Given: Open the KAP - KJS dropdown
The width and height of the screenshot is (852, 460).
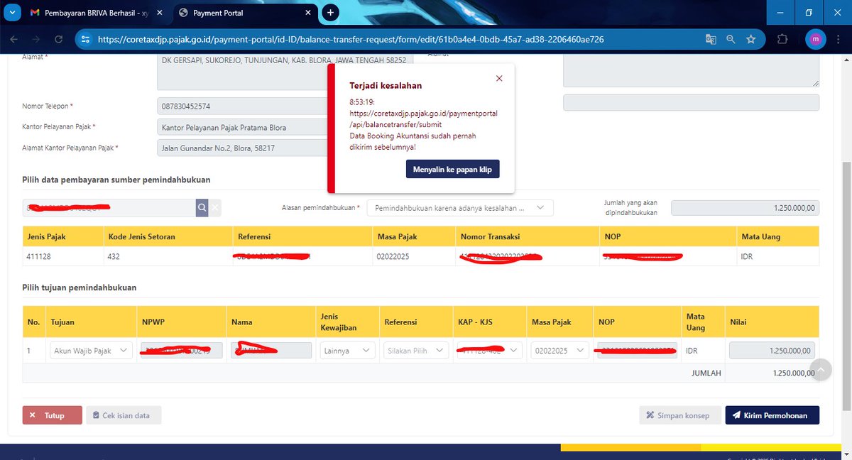Looking at the screenshot, I should pyautogui.click(x=490, y=351).
